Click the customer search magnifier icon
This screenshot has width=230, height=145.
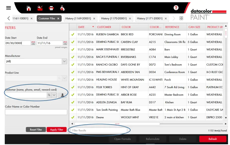click(49, 95)
